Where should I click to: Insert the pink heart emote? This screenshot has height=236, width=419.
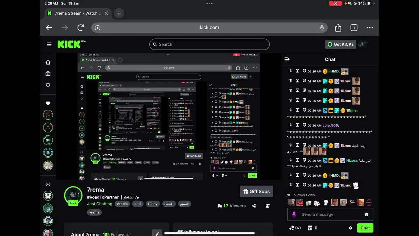click(352, 203)
